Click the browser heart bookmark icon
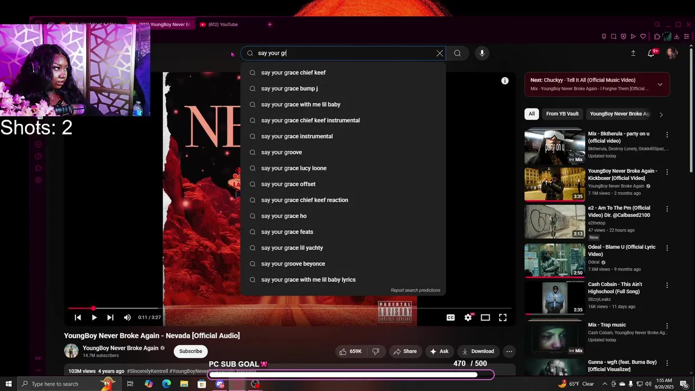 coord(643,36)
